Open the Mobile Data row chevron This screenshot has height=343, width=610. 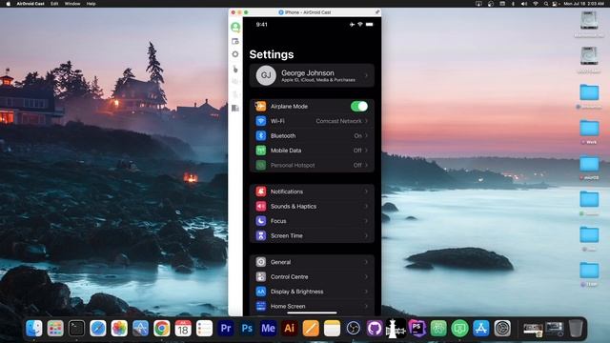click(x=366, y=151)
